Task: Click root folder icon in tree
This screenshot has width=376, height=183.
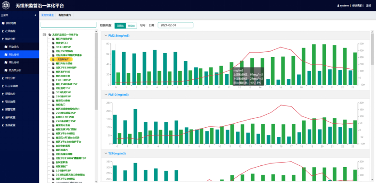Action: coord(49,34)
